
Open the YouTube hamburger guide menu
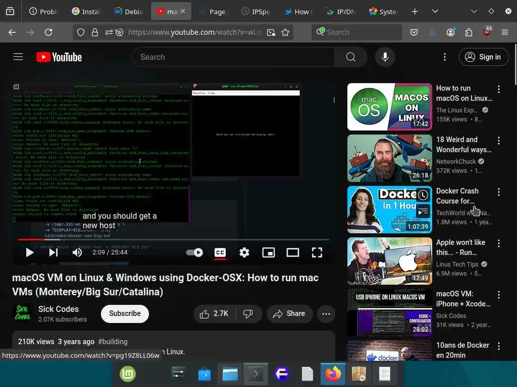pos(18,57)
